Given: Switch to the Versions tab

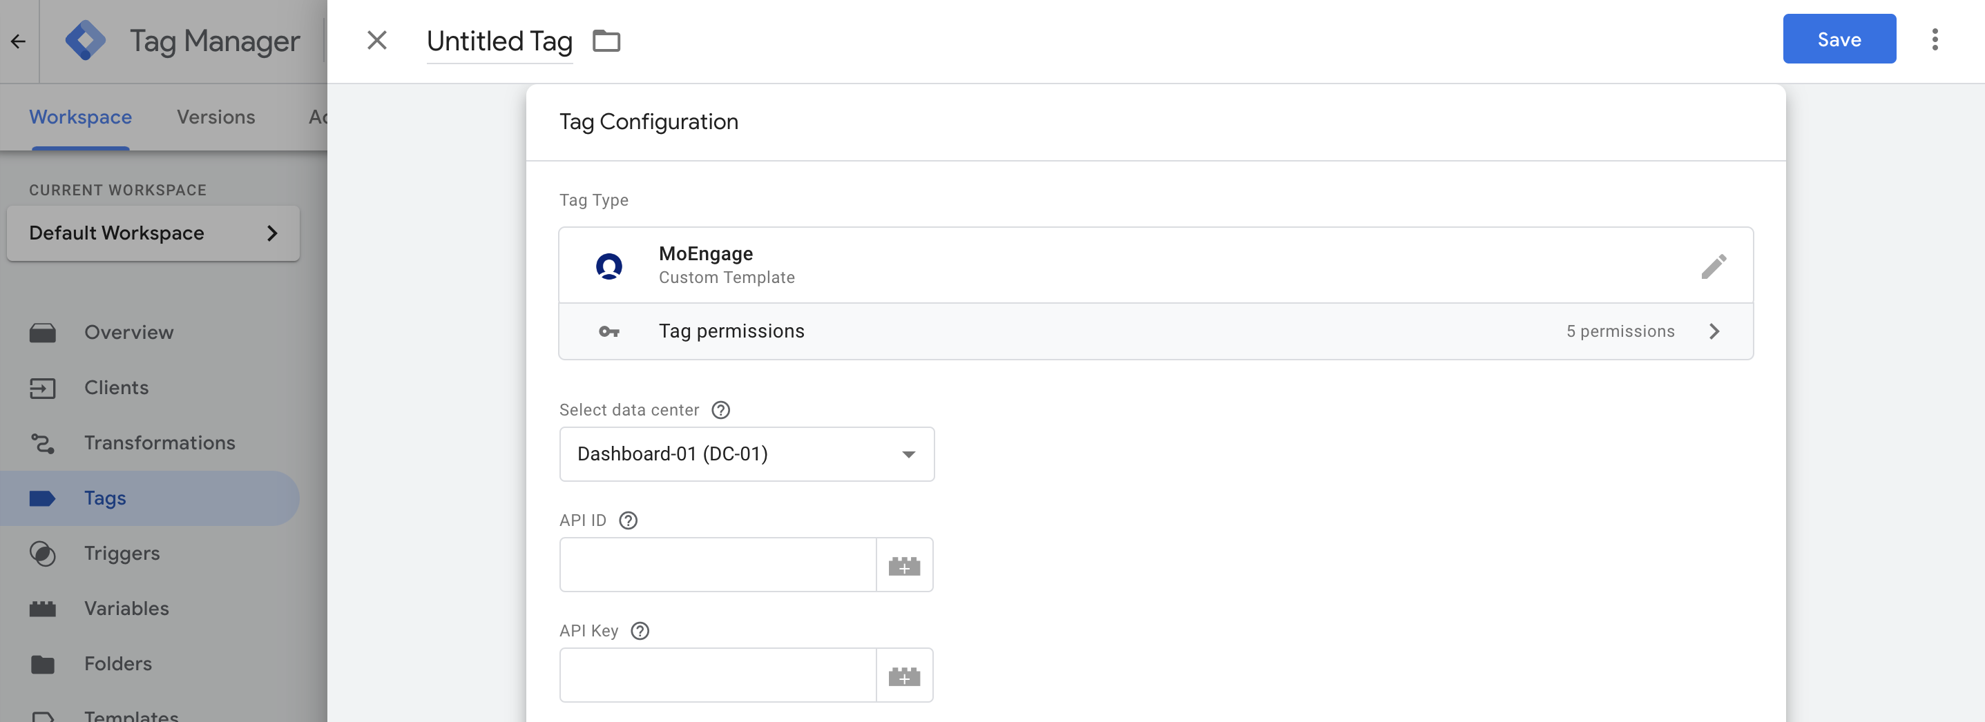Looking at the screenshot, I should tap(215, 116).
